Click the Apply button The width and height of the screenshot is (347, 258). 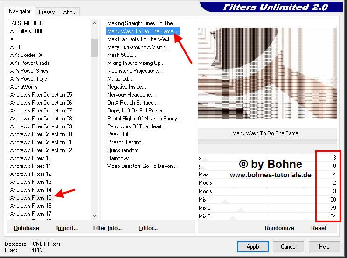[252, 246]
